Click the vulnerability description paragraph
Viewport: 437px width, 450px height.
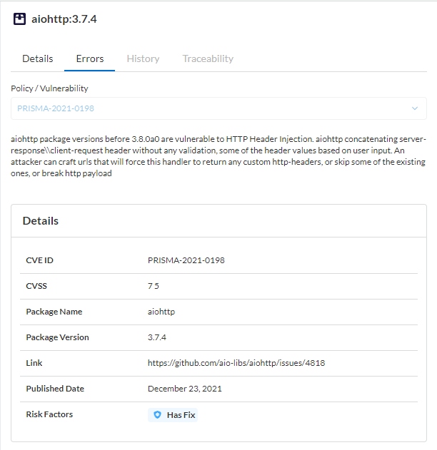(218, 156)
